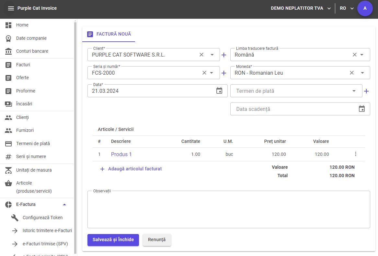Click the Proforme document icon
Image resolution: width=378 pixels, height=256 pixels.
pyautogui.click(x=8, y=91)
